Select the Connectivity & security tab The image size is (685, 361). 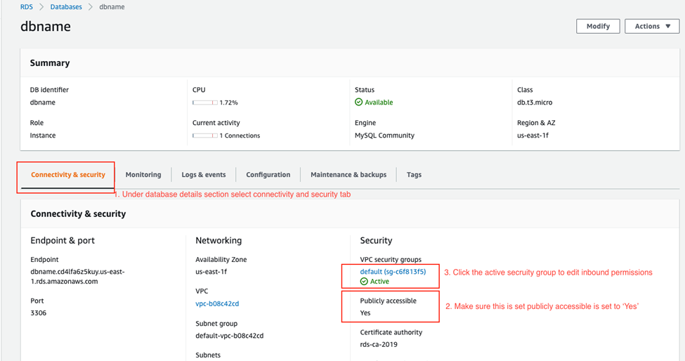pos(68,175)
